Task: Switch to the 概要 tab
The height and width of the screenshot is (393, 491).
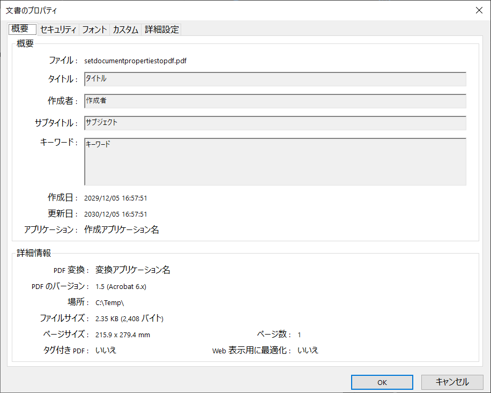Action: click(x=23, y=29)
